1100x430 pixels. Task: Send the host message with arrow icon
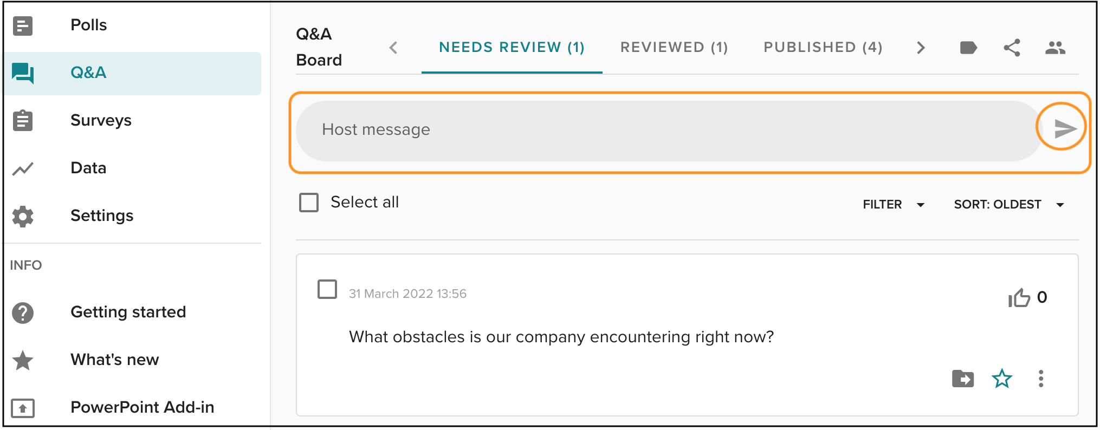(x=1064, y=128)
